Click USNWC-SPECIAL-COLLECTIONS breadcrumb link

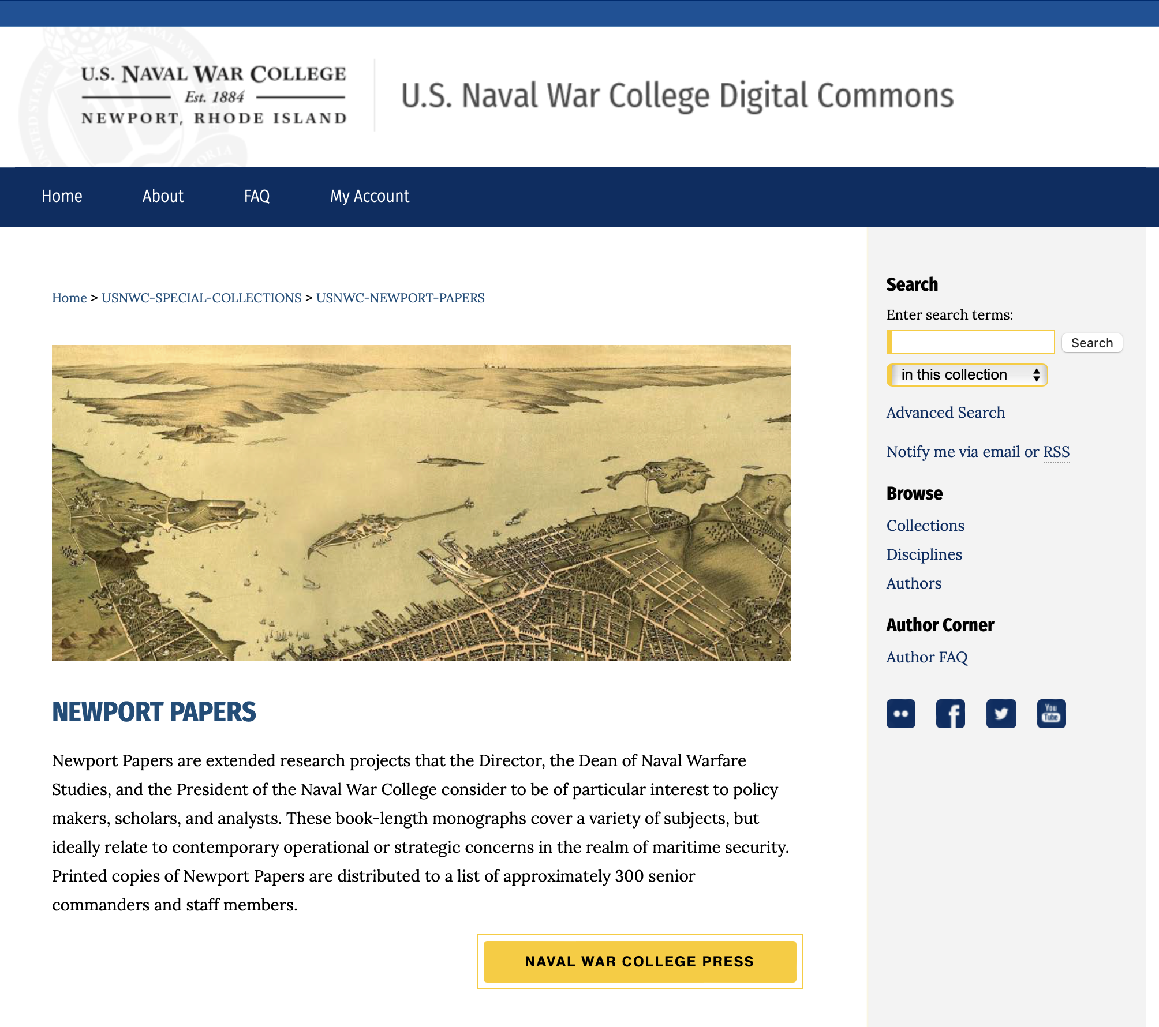pos(201,298)
